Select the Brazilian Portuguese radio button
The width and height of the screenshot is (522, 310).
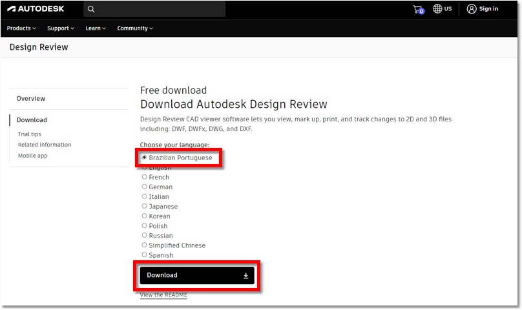[x=144, y=158]
